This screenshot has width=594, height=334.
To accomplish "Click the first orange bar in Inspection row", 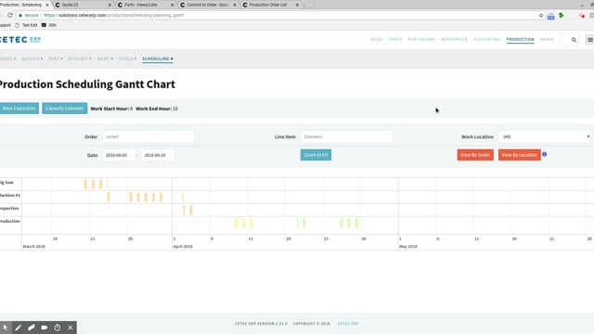I will click(x=184, y=211).
